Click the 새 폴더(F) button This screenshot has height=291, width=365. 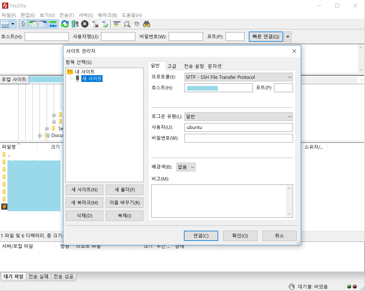(125, 190)
